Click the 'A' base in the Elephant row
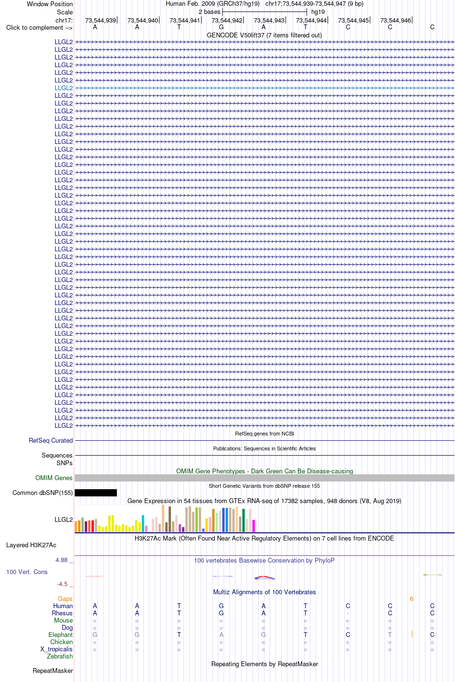The image size is (455, 682). click(221, 635)
